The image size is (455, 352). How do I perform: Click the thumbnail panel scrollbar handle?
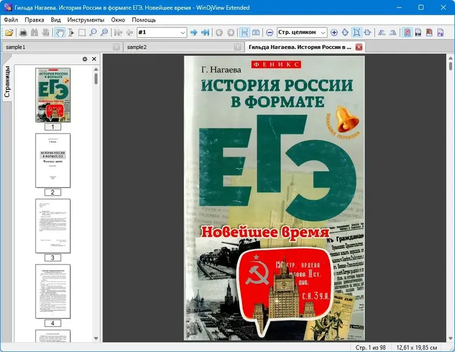coord(96,78)
